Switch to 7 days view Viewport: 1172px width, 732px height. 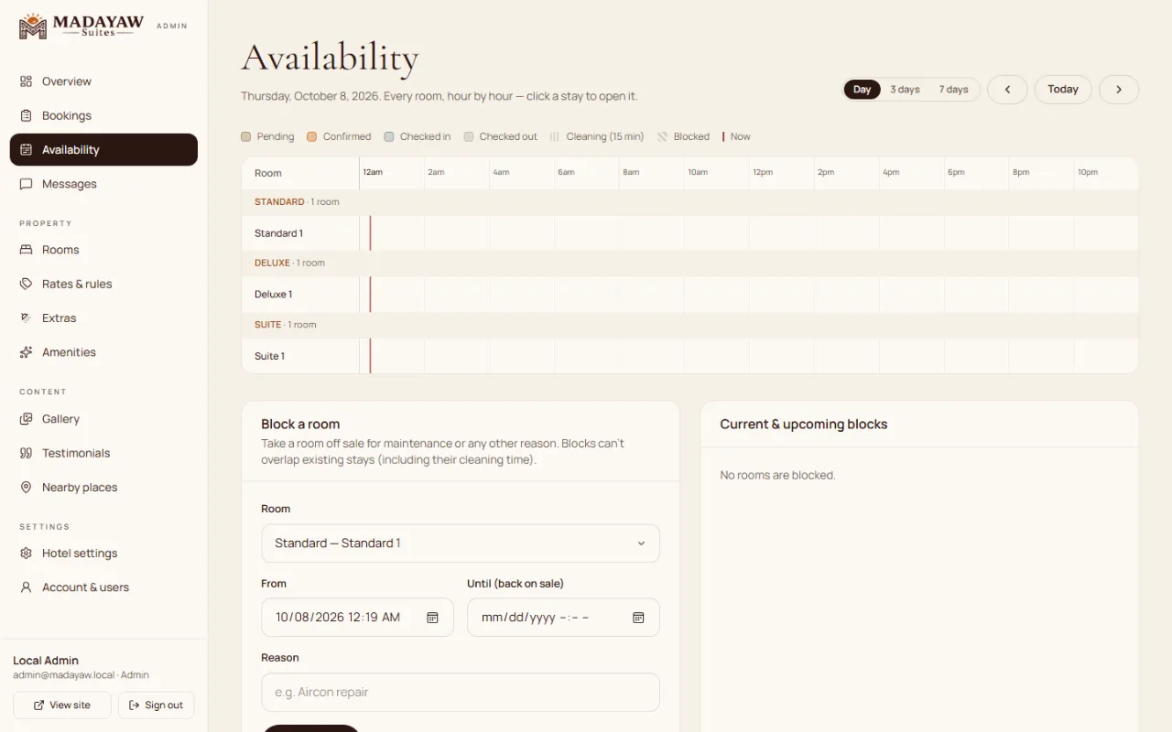click(x=953, y=90)
